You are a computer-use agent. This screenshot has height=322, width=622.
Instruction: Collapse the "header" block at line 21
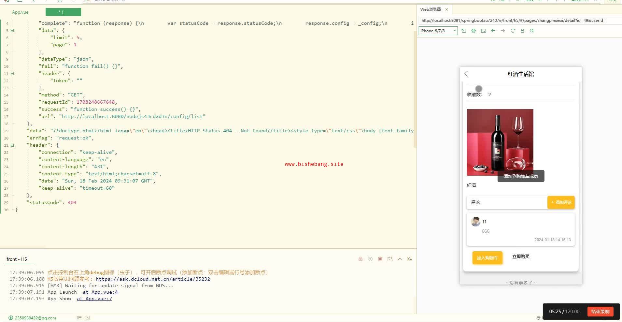click(12, 145)
